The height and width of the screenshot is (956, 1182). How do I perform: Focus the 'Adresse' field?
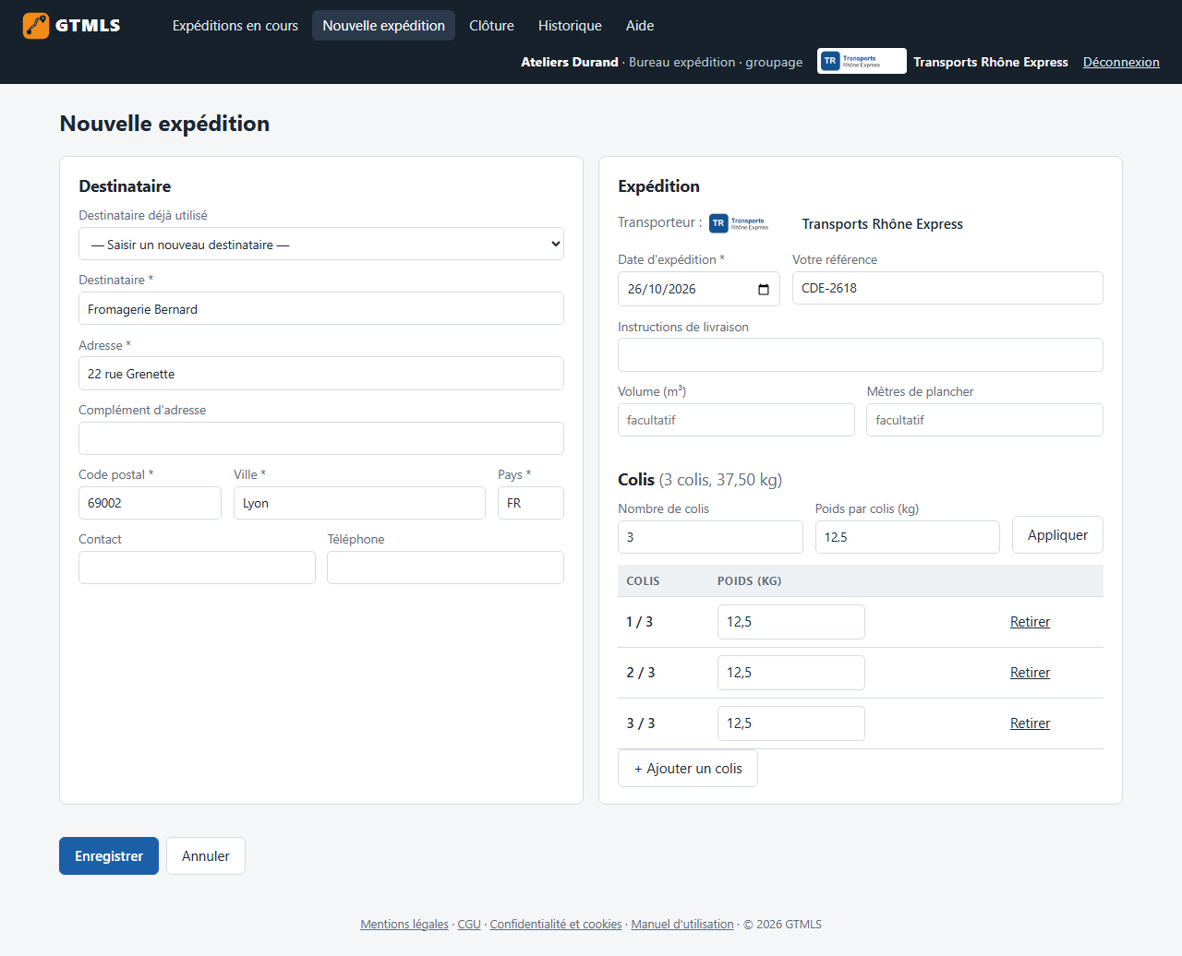tap(321, 374)
